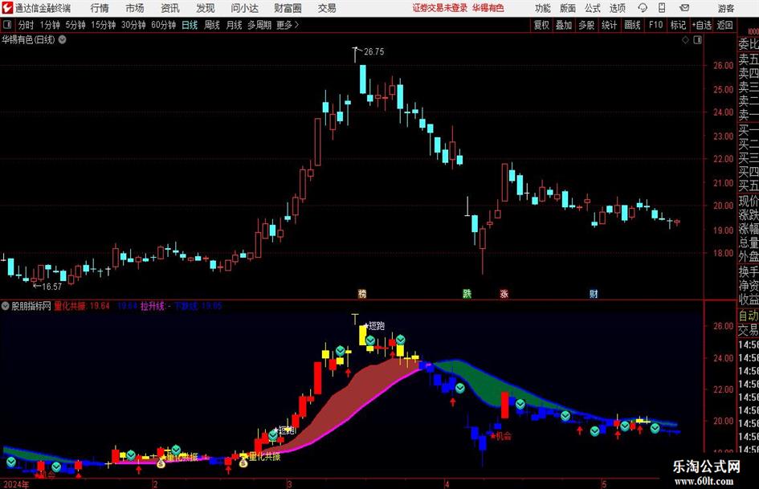
Task: Click the 跌 marker on the chart
Action: click(x=467, y=293)
